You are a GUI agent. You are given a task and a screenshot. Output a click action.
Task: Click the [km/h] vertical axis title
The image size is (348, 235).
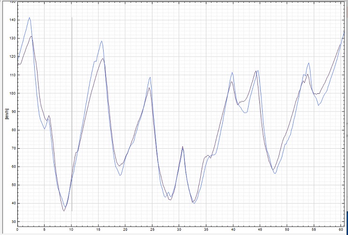(7, 114)
